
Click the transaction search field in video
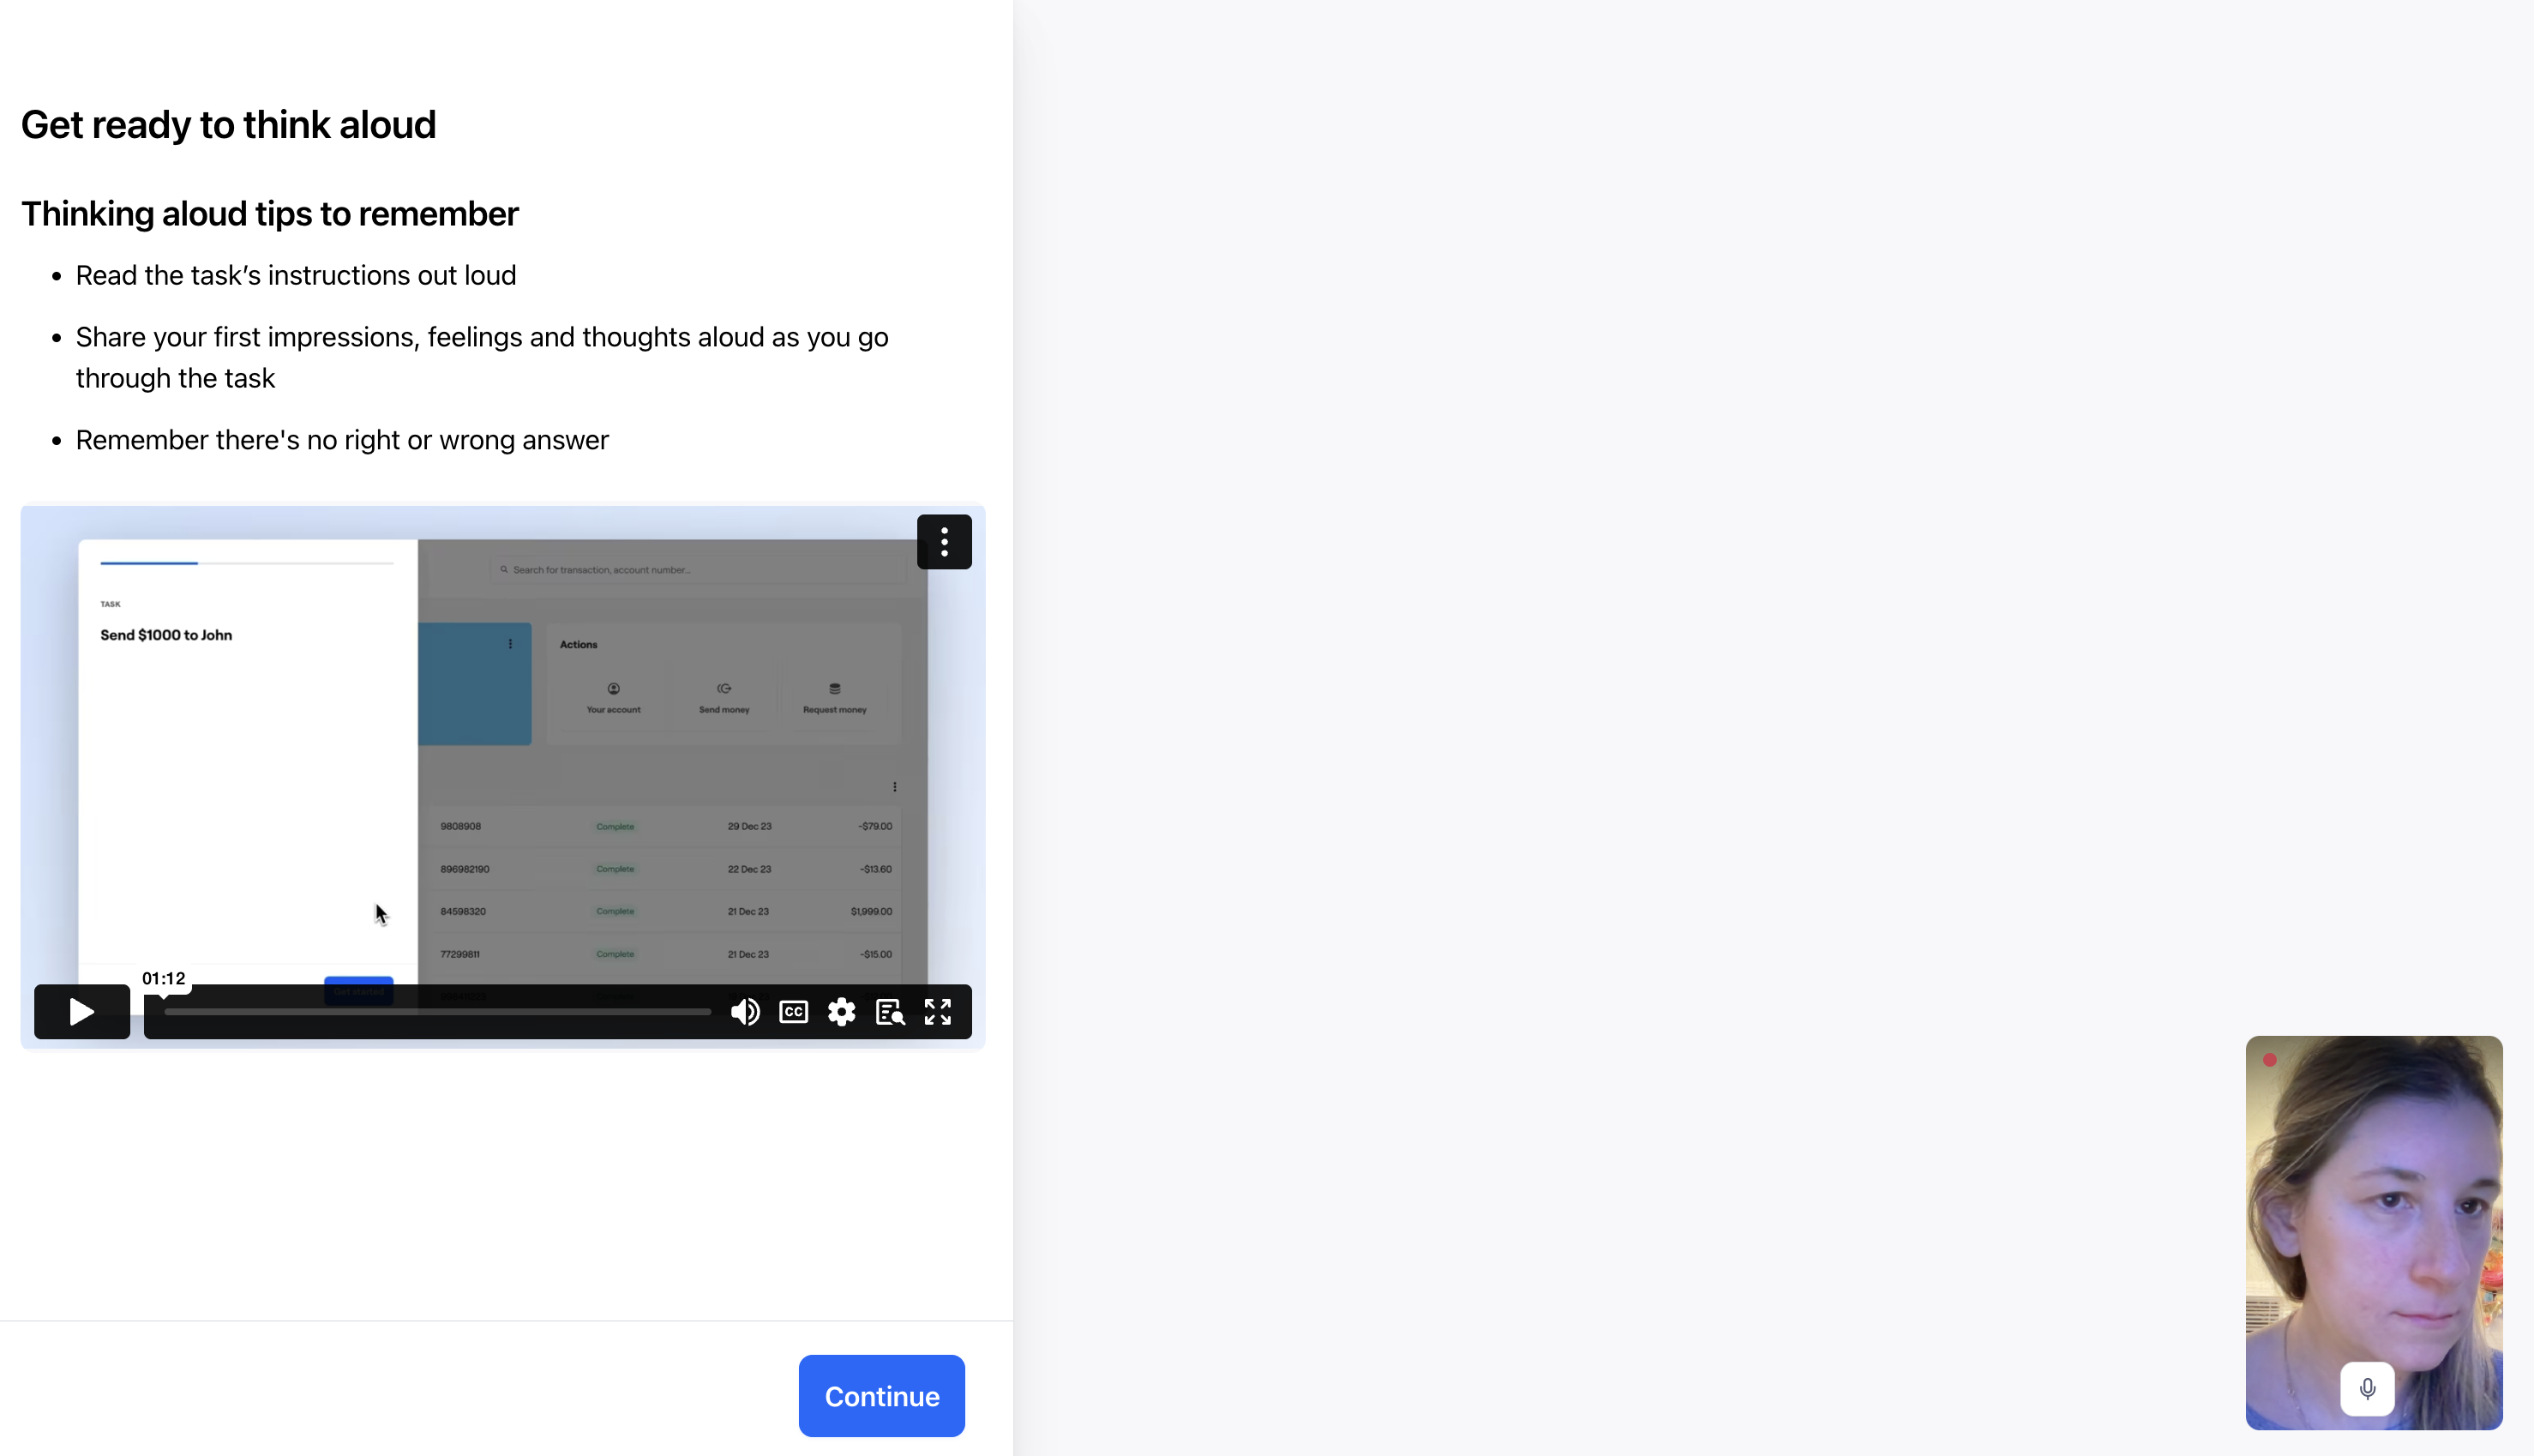click(x=700, y=570)
